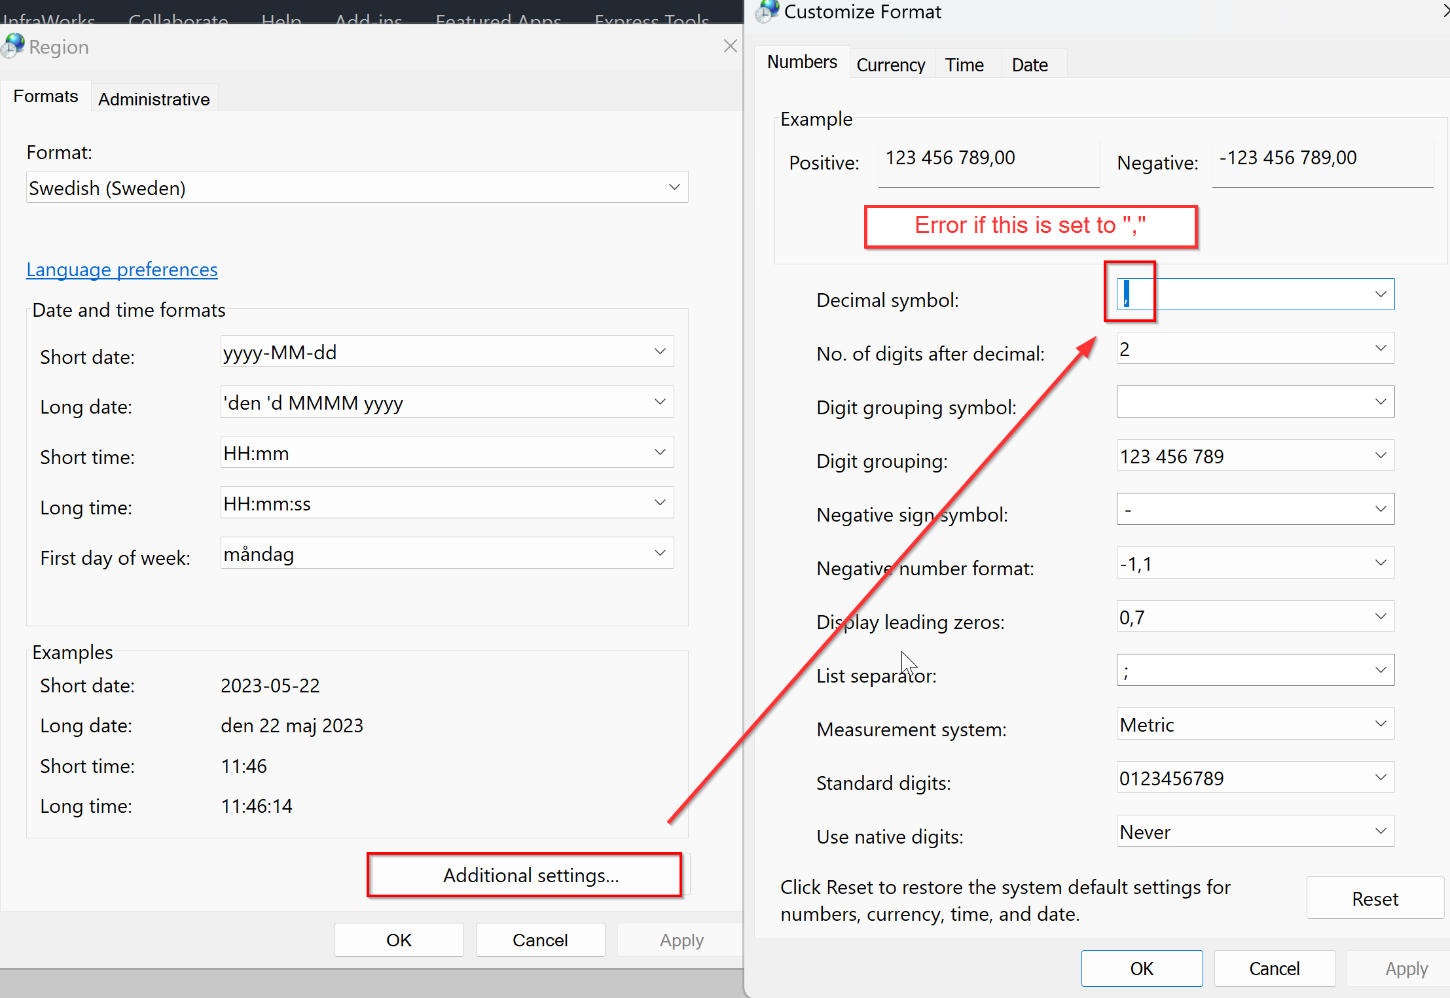Open the Language preferences link
1450x998 pixels.
click(122, 270)
